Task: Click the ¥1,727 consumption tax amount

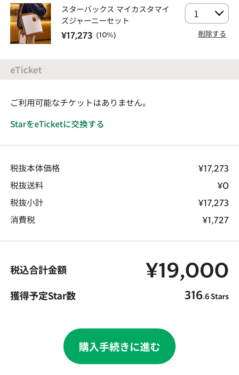Action: click(x=215, y=220)
